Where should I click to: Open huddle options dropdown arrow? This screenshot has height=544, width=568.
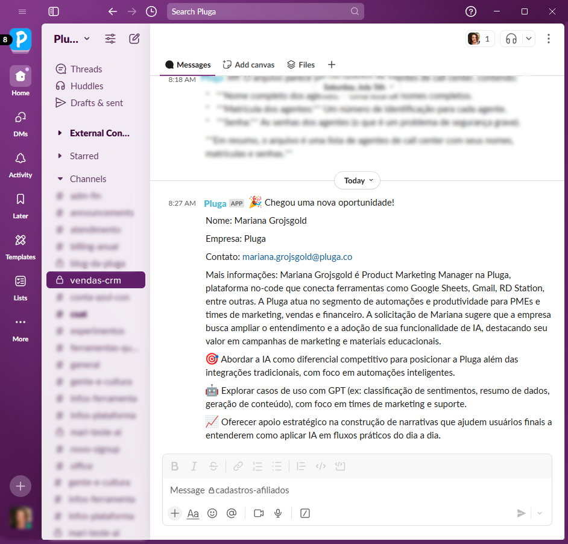(x=529, y=39)
